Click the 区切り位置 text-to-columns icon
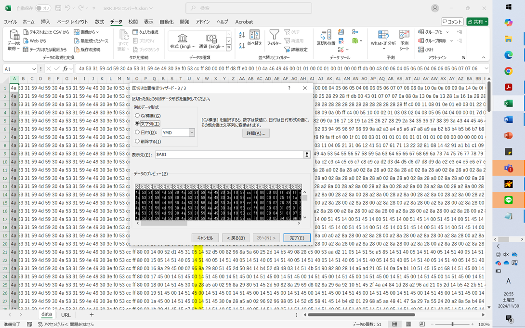Screen dimensions: 525x328 pos(326,38)
